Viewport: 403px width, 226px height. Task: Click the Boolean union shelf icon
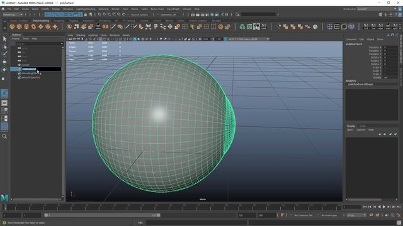tap(285, 26)
